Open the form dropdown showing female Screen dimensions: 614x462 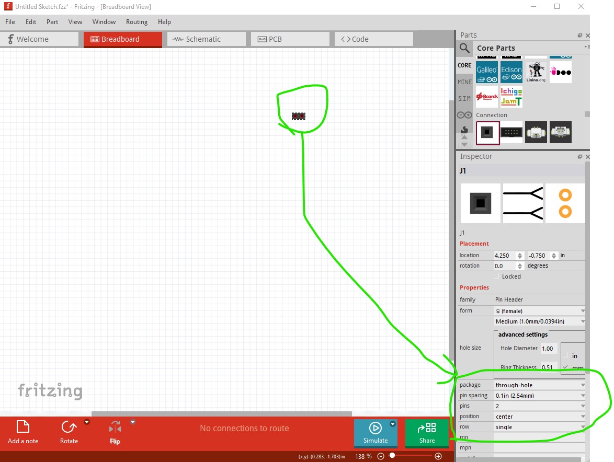pyautogui.click(x=540, y=311)
